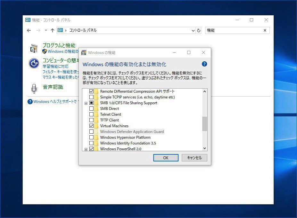The height and width of the screenshot is (218, 297).
Task: Open the recent locations dropdown arrow
Action: tap(46, 30)
